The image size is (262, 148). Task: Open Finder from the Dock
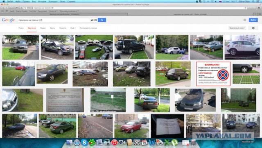point(69,143)
